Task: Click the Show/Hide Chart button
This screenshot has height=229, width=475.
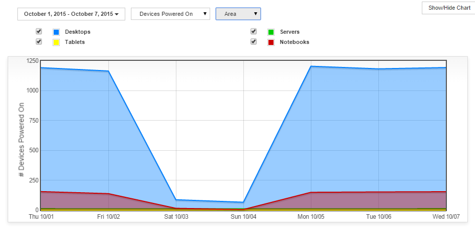Action: [449, 8]
